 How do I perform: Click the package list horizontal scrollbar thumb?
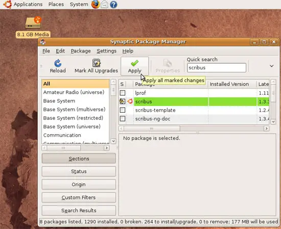click(152, 129)
